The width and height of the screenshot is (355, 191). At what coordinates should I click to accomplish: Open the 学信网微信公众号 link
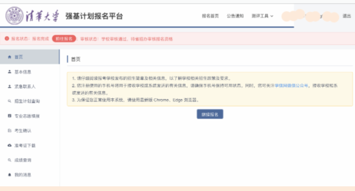pyautogui.click(x=291, y=86)
